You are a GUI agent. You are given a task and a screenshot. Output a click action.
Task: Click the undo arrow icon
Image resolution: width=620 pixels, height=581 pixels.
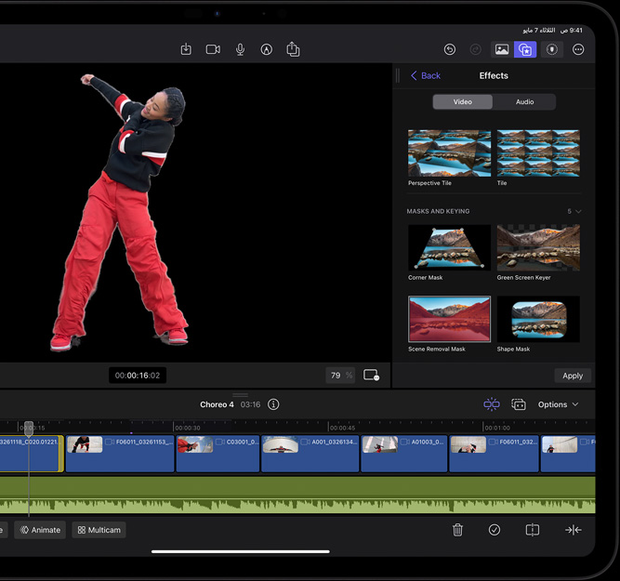[450, 49]
